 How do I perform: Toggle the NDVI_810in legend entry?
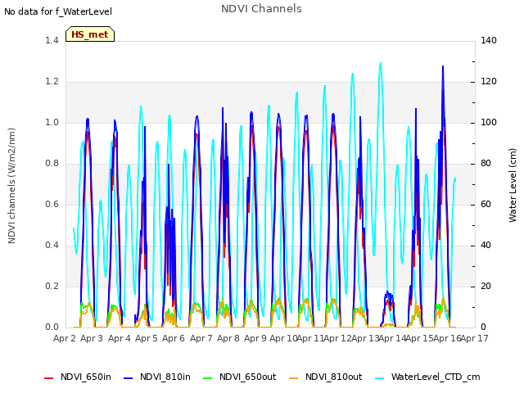pyautogui.click(x=156, y=377)
